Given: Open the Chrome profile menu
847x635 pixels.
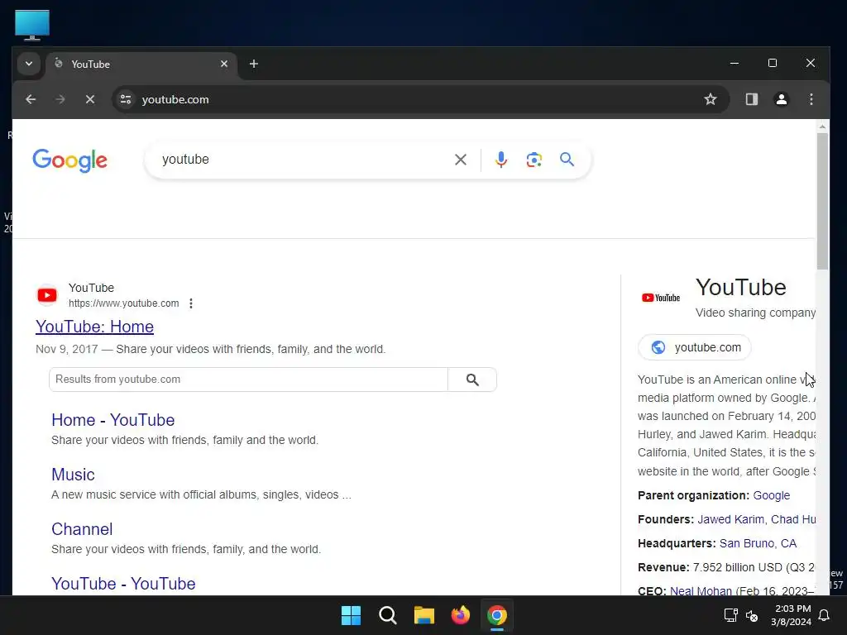Looking at the screenshot, I should click(781, 99).
